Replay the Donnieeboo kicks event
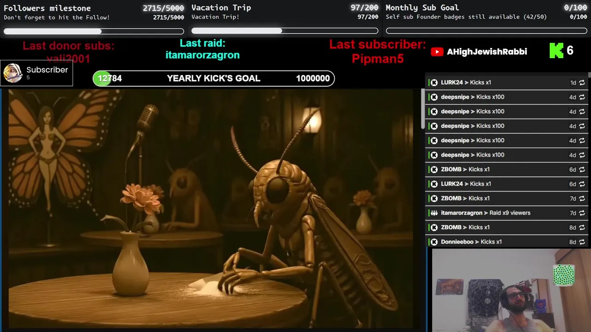 pos(582,242)
